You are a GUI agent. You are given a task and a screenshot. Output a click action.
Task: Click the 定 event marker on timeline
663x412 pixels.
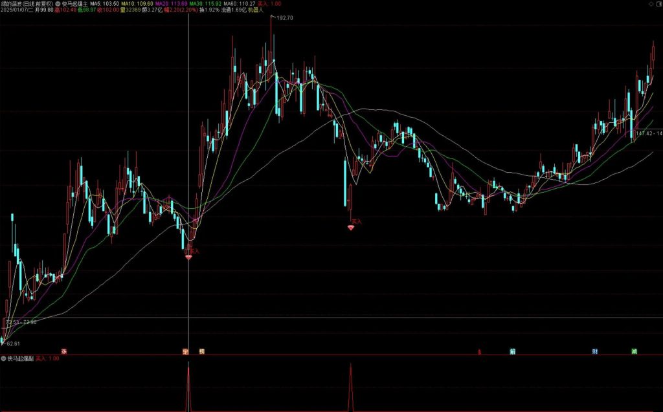coord(185,352)
